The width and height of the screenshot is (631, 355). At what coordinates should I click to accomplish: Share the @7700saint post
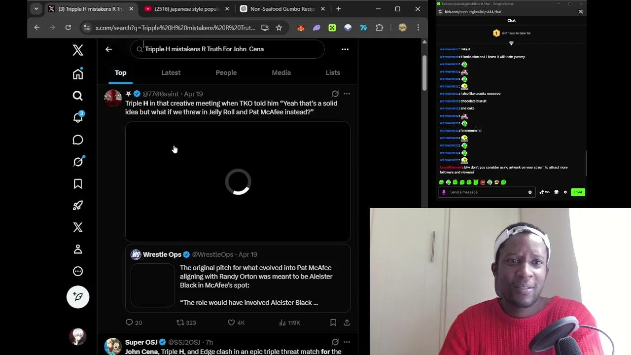click(x=347, y=322)
